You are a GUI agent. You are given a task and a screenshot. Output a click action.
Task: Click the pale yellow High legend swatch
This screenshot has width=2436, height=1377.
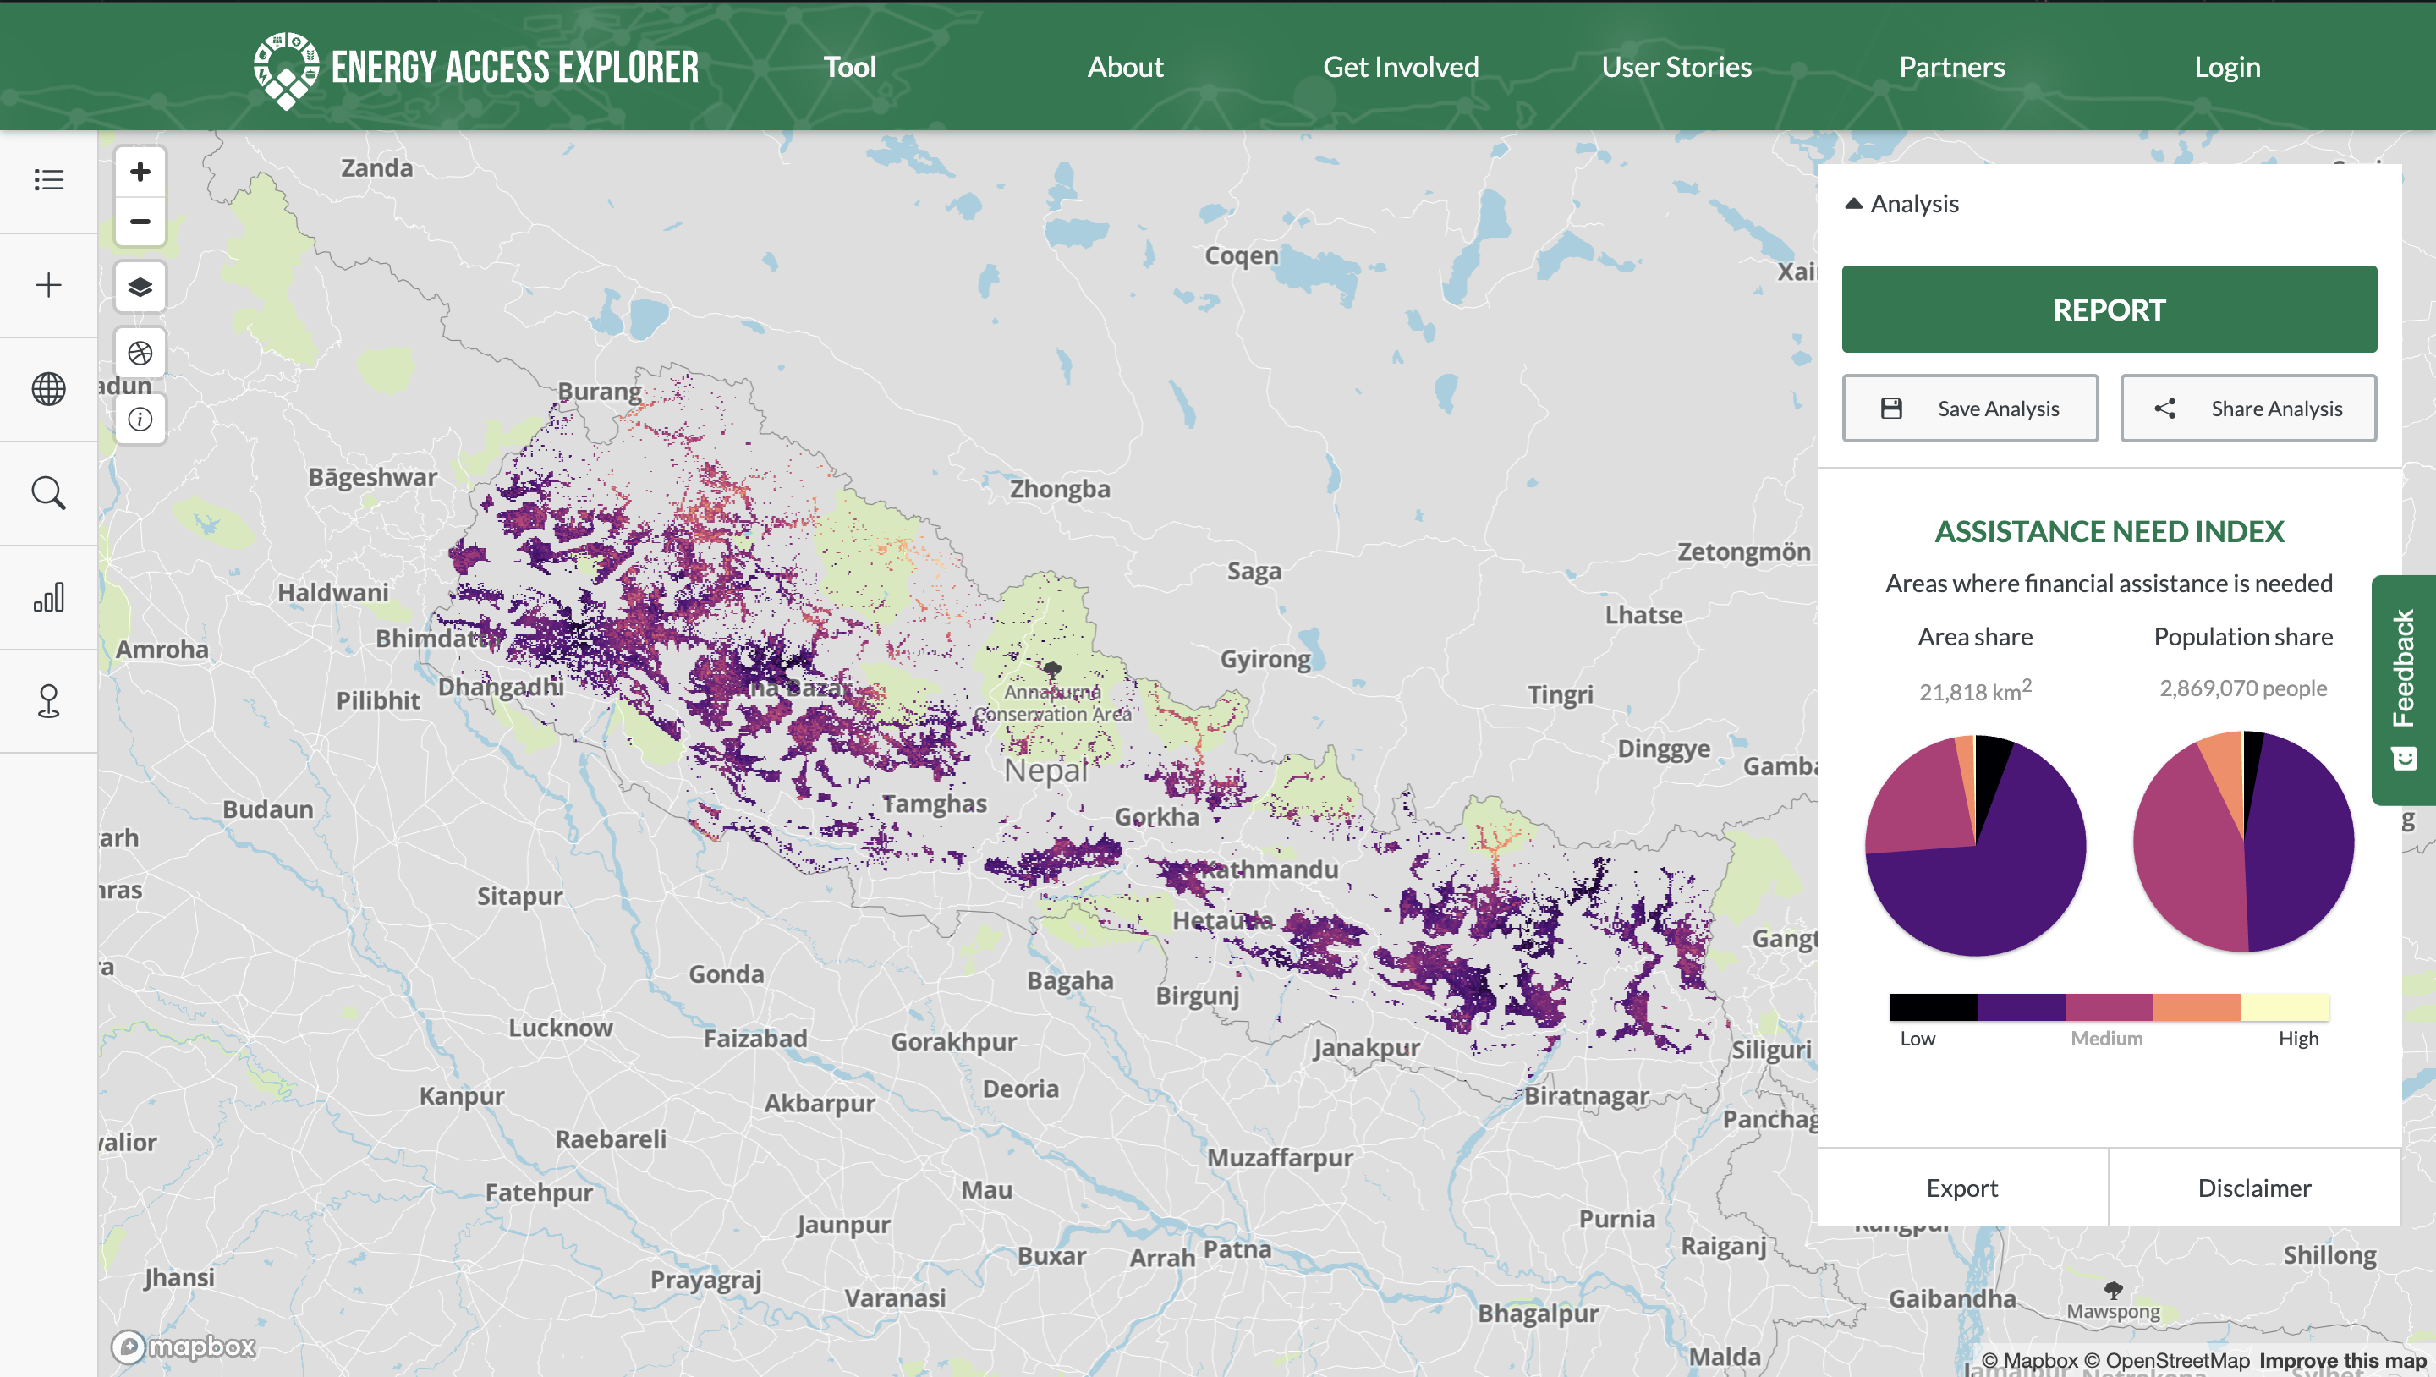(2285, 1007)
